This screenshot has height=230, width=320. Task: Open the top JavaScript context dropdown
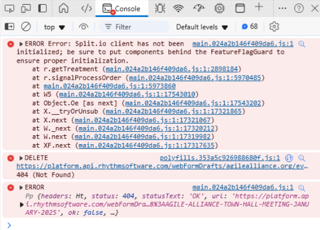pos(54,27)
